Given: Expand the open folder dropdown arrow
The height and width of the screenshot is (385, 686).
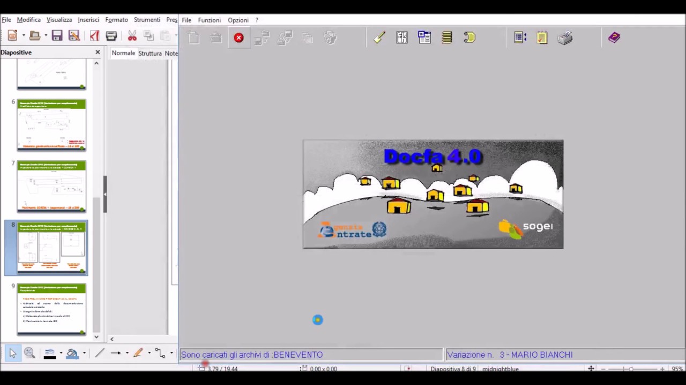Looking at the screenshot, I should click(x=46, y=36).
